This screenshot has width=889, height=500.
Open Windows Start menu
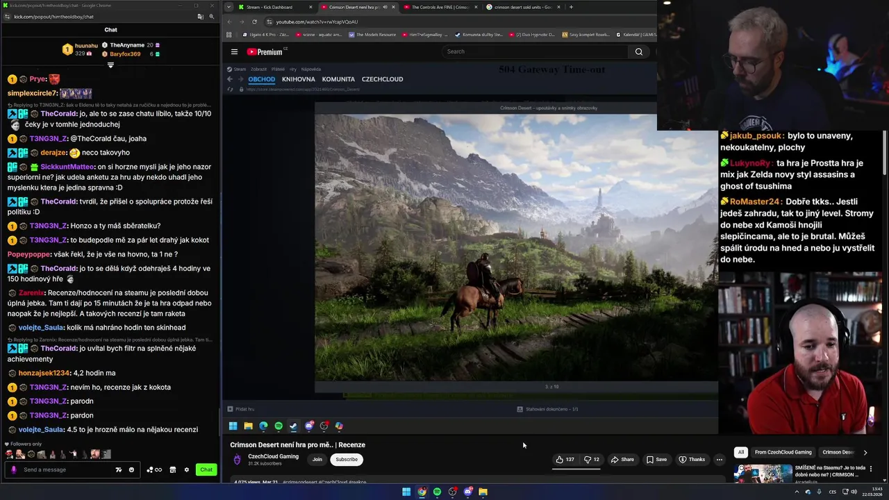406,492
